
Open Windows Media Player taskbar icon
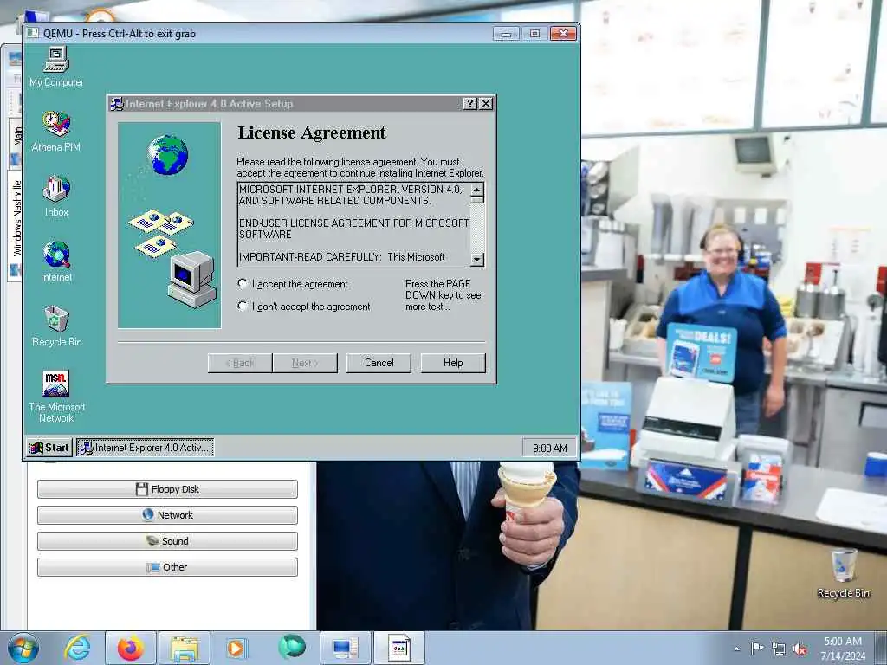coord(236,648)
